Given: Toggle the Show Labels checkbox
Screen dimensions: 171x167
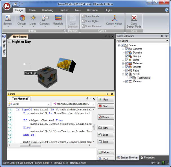Looking at the screenshot, I should [x=83, y=16].
